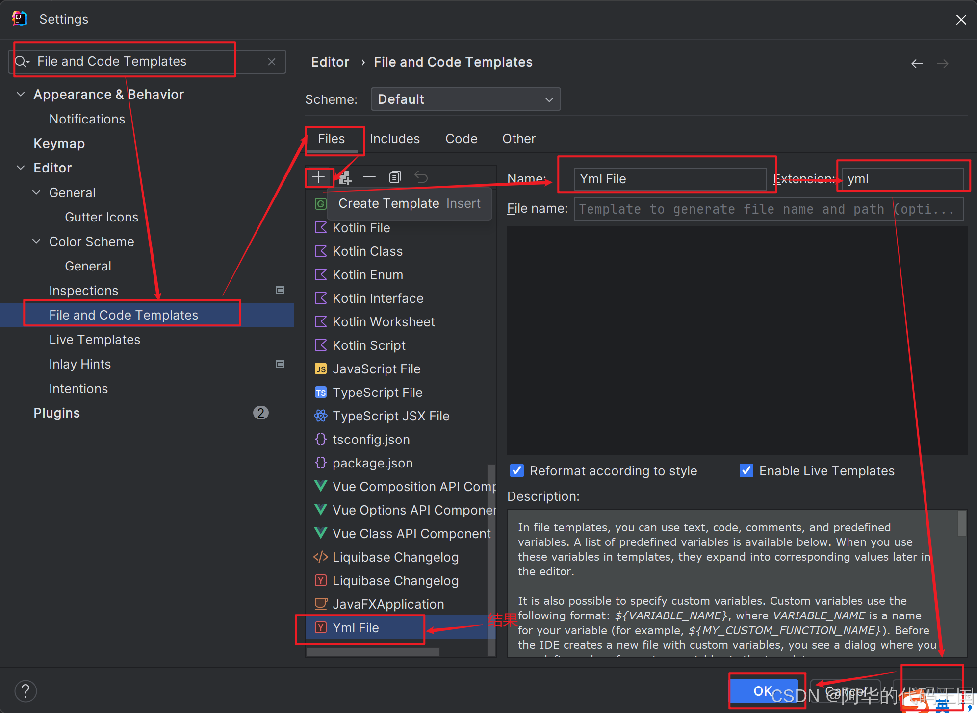Click the minus Remove Template icon

369,177
